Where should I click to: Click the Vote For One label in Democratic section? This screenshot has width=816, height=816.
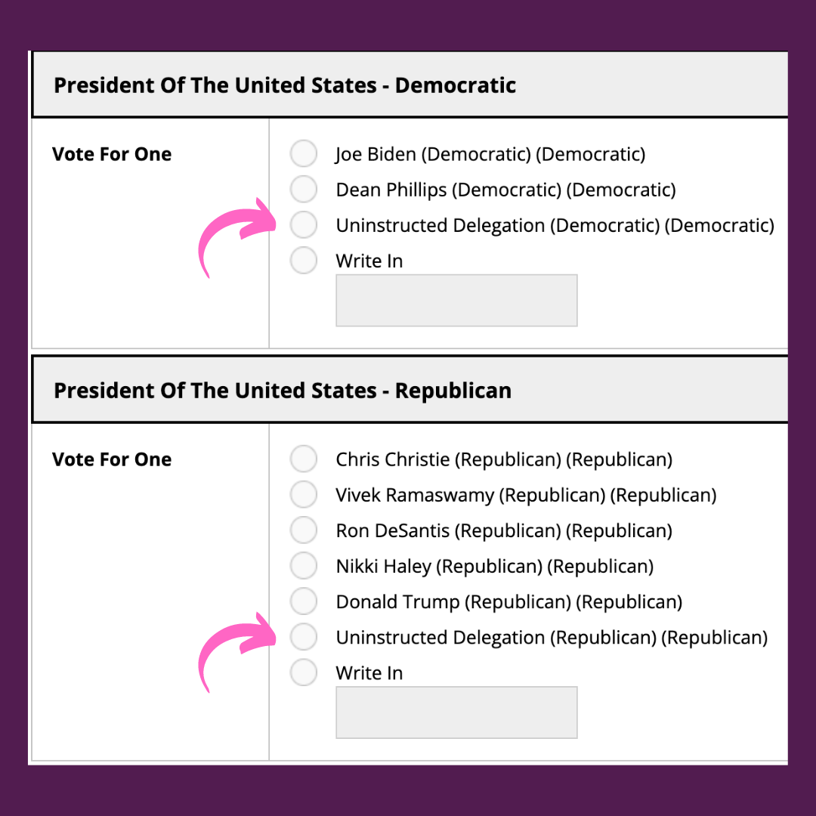coord(112,153)
